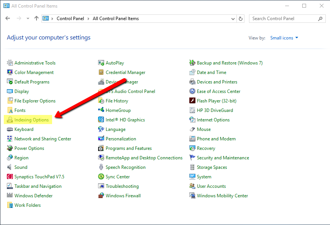Select All Control Panel Items breadcrumb
330x225 pixels.
click(x=116, y=19)
